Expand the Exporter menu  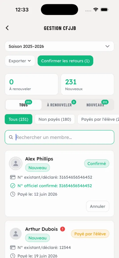point(20,61)
